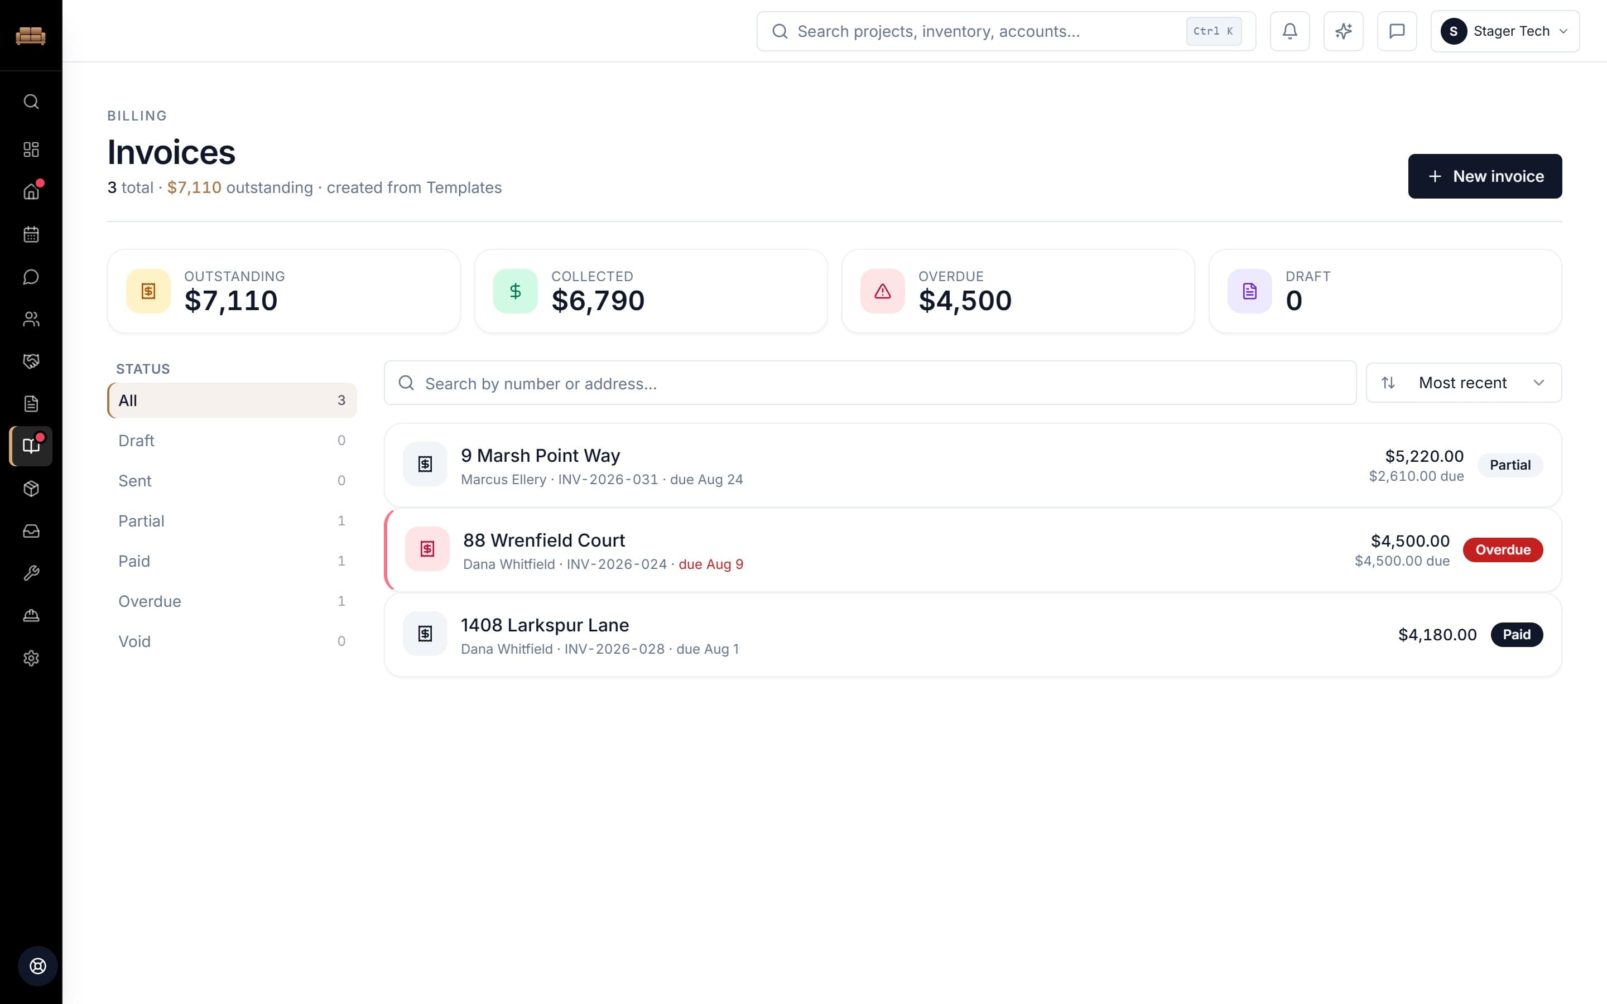Open the chat messages icon in header
Viewport: 1607px width, 1004px height.
(x=1397, y=31)
